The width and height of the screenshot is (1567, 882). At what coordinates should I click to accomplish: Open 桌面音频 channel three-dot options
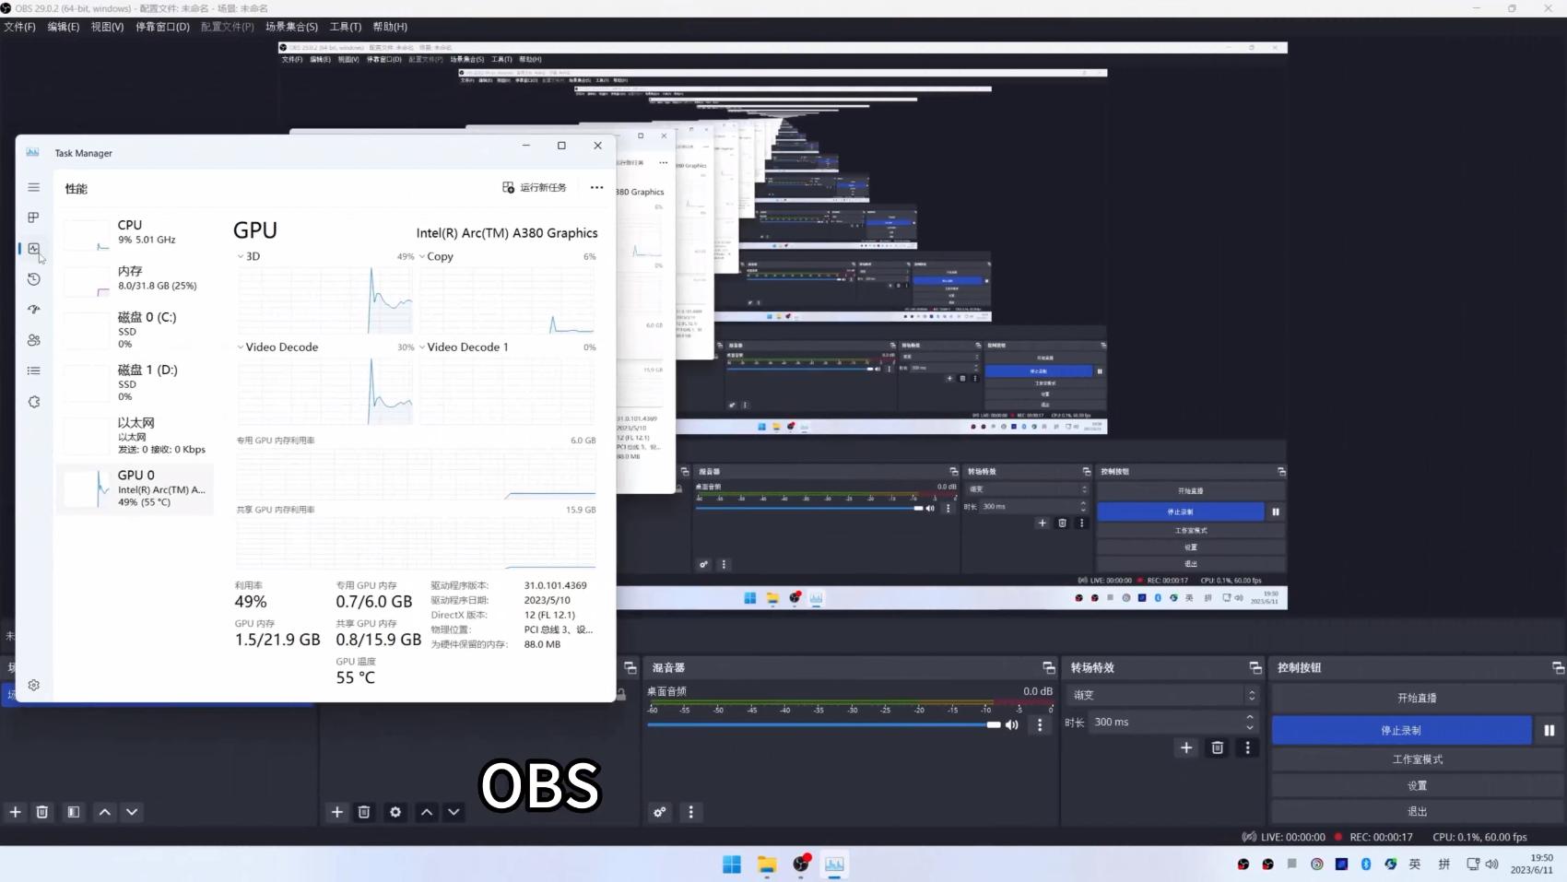click(1040, 725)
